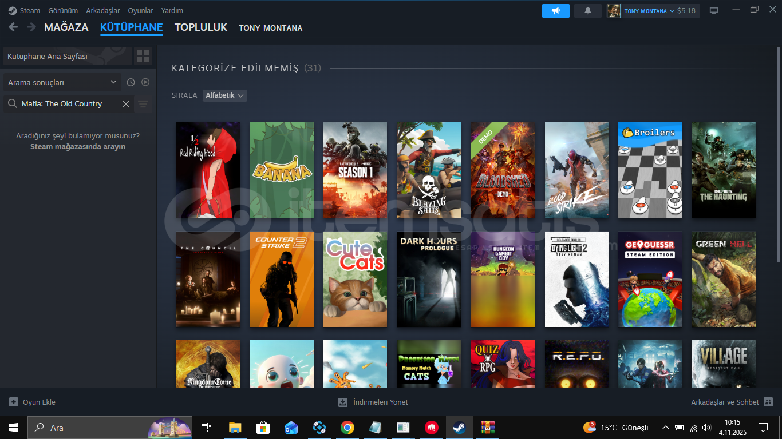Open İndirmeleri Yönet downloads

coord(373,402)
